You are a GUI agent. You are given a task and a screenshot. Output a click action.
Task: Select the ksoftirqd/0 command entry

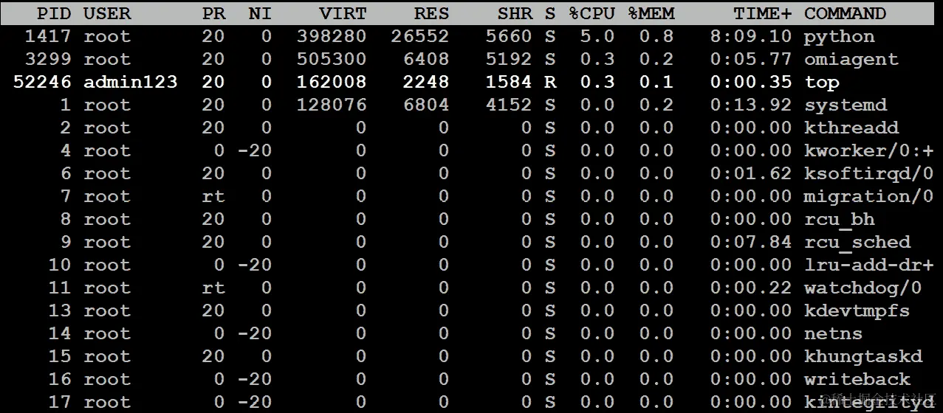click(x=868, y=174)
